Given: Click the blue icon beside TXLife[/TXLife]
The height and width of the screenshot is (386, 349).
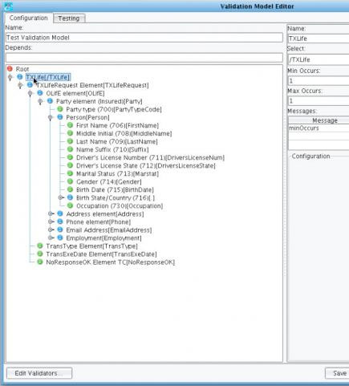Looking at the screenshot, I should (x=20, y=77).
